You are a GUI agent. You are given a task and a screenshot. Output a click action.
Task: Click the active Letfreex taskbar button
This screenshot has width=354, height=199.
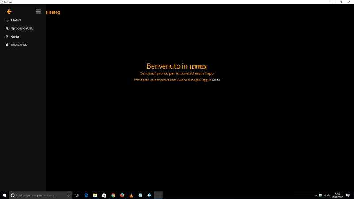[x=158, y=195]
